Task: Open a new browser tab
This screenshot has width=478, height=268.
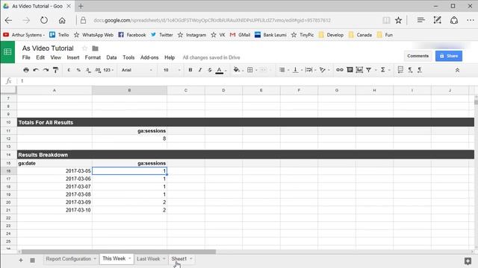Action: click(x=81, y=6)
